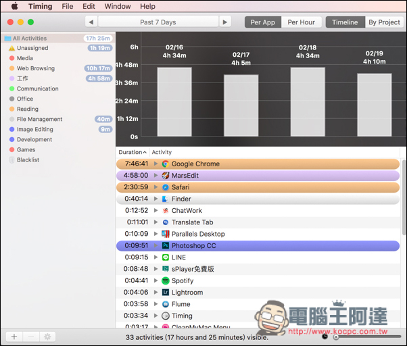407x346 pixels.
Task: Open the Apple menu
Action: [x=14, y=6]
